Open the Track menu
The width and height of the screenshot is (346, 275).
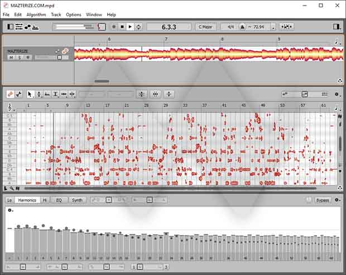(x=56, y=14)
